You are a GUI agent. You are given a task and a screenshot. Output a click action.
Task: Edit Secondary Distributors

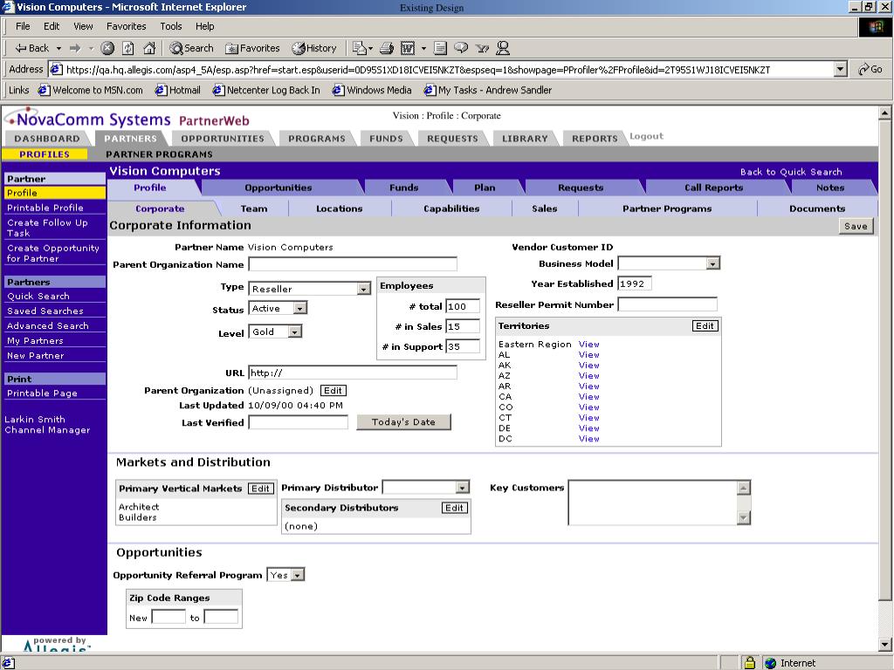pyautogui.click(x=454, y=508)
